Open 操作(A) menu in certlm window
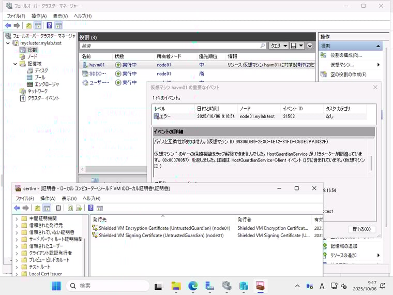Viewport: 393px width, 295px height. pos(48,198)
